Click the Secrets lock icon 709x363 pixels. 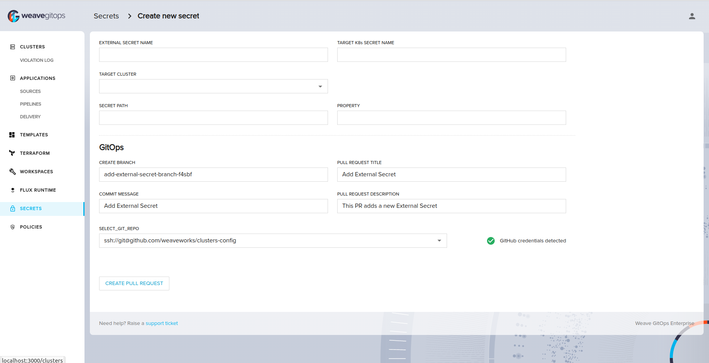click(13, 209)
